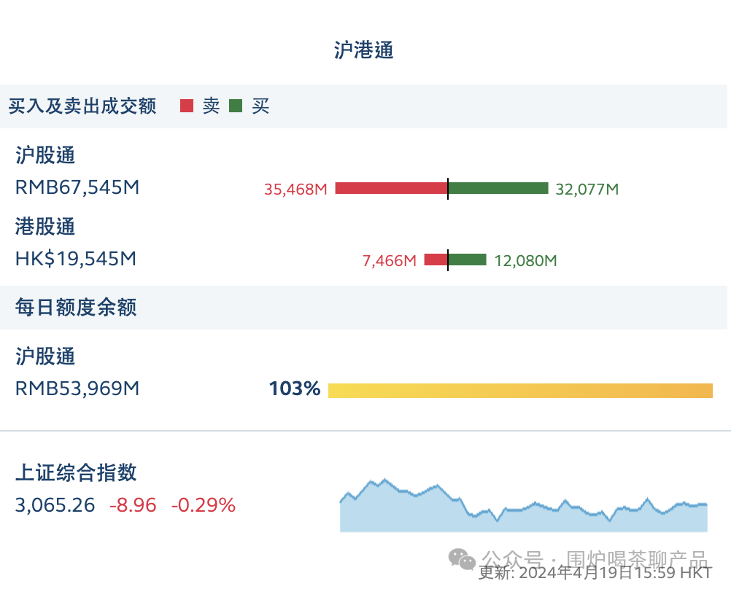Click the red sell bar for 港股通

[436, 260]
